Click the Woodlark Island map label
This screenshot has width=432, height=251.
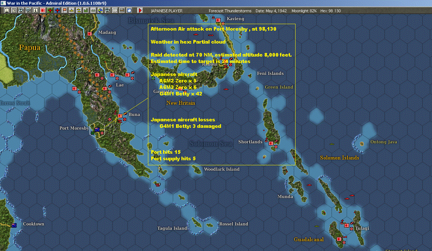(x=222, y=169)
